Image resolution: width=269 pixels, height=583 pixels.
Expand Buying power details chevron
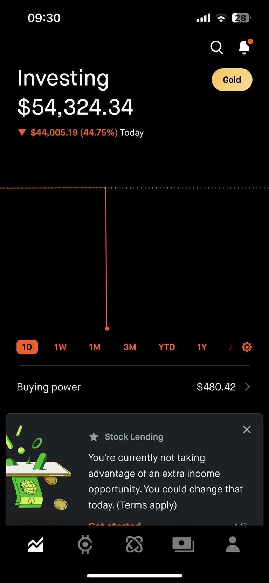point(247,387)
